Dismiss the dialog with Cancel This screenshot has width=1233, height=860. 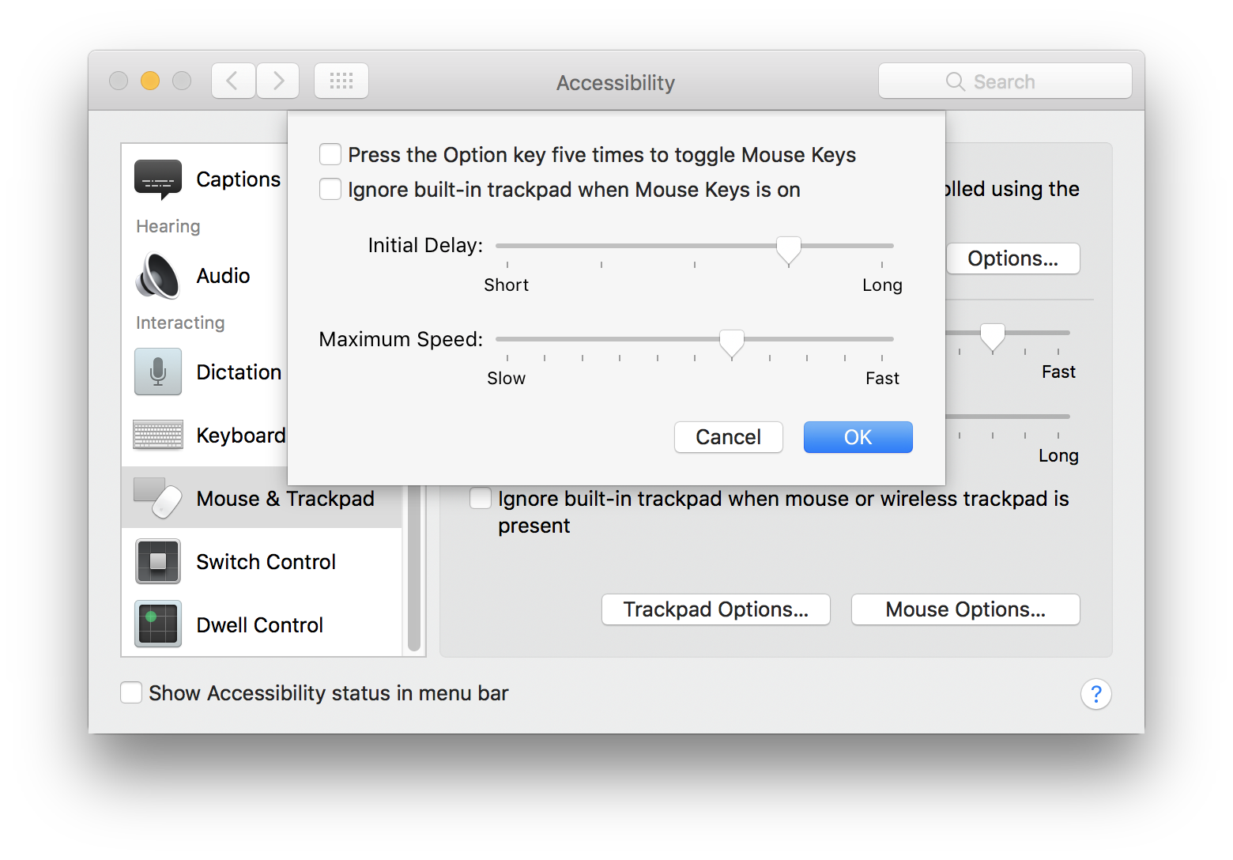(x=728, y=437)
